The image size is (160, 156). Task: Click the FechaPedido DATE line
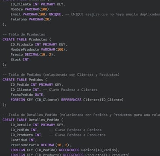[28, 95]
